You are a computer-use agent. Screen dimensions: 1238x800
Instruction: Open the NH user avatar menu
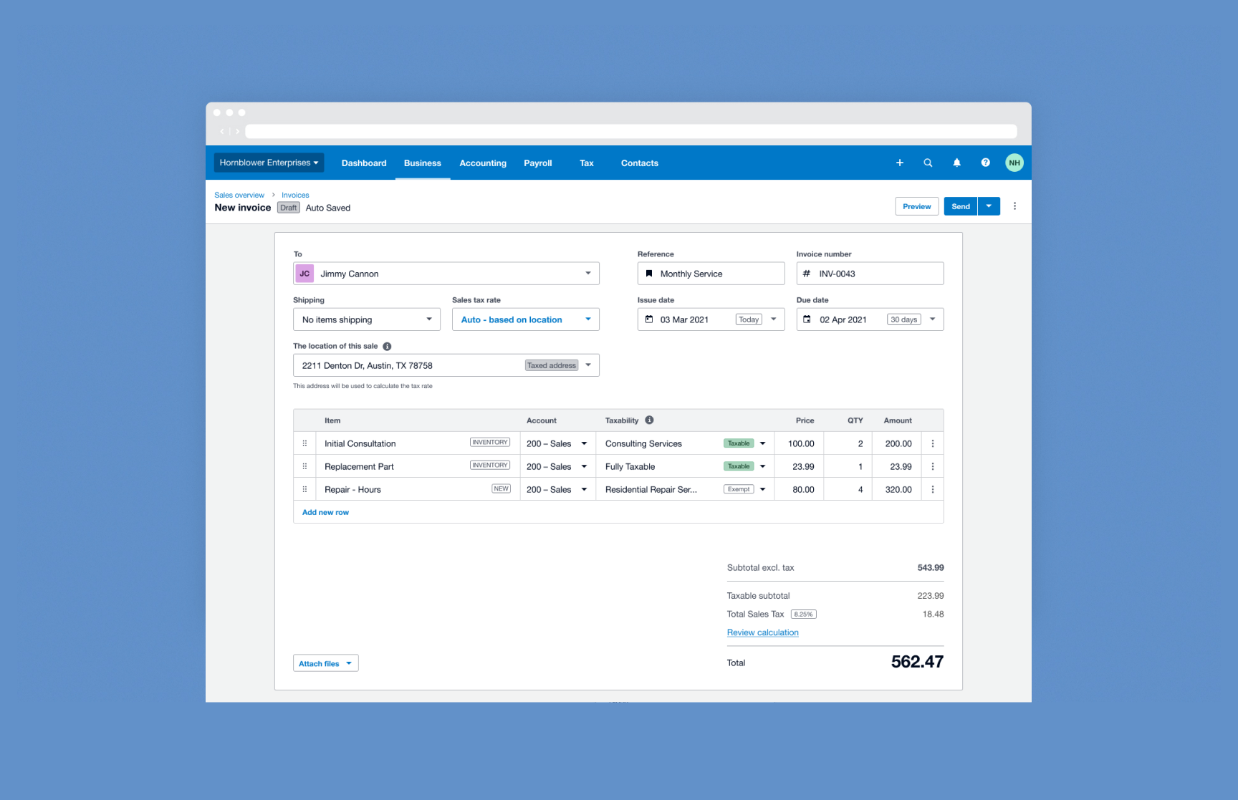1014,163
